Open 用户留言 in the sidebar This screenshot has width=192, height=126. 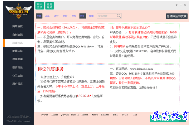click(18, 84)
